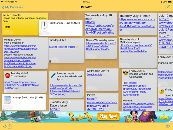Tap the smiley icon on Planning Template note
173x130 pixels.
click(x=159, y=85)
